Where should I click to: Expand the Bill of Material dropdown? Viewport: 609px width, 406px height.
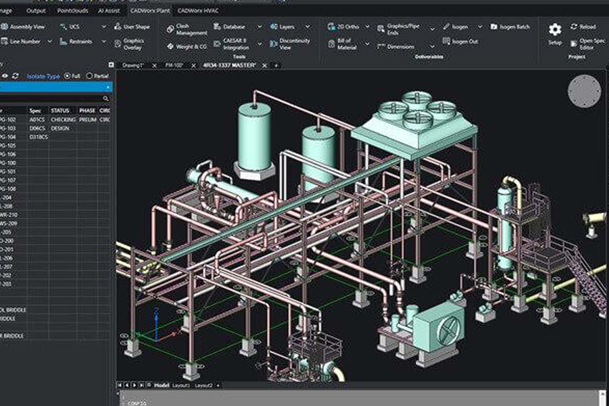click(x=367, y=44)
